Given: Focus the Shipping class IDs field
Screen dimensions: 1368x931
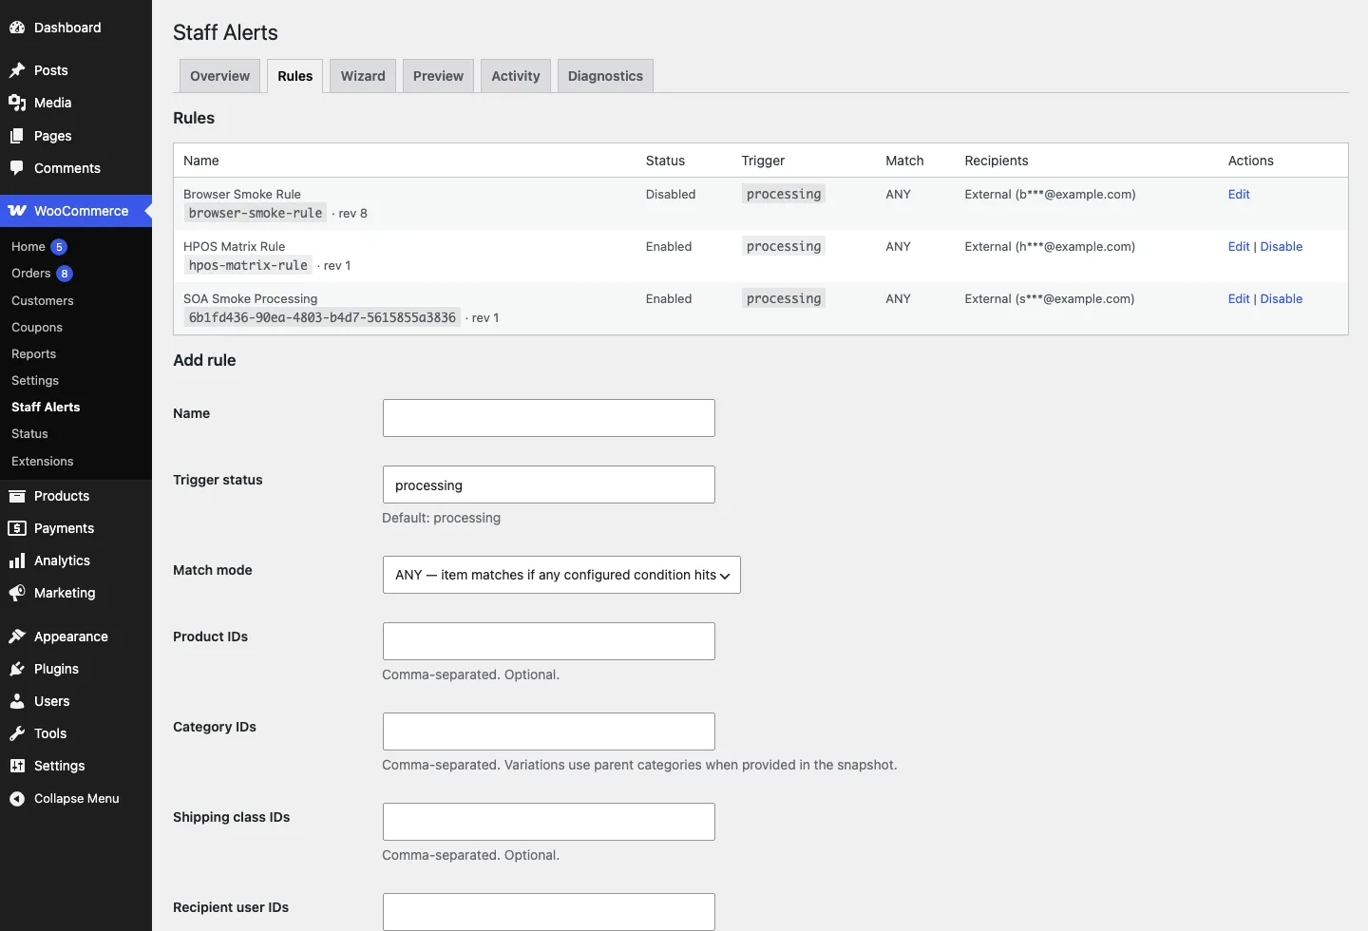Looking at the screenshot, I should [549, 822].
